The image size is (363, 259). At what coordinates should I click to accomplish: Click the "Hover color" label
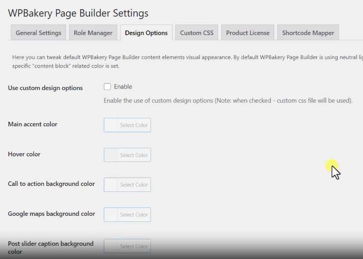(x=24, y=154)
